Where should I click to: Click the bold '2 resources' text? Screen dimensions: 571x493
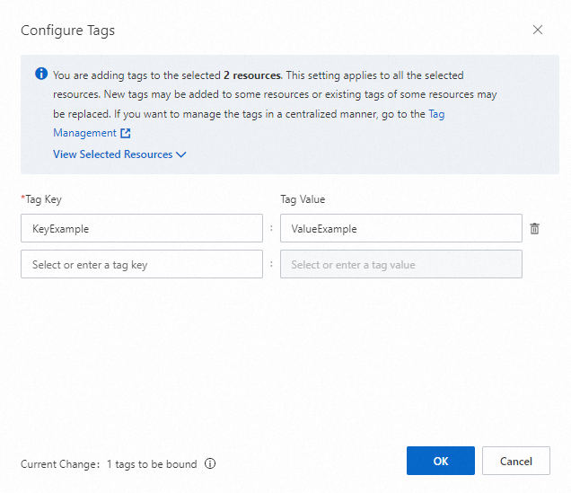pos(252,75)
